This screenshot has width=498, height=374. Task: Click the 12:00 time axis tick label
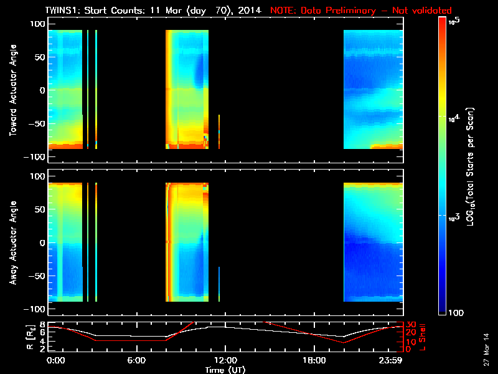pyautogui.click(x=225, y=360)
